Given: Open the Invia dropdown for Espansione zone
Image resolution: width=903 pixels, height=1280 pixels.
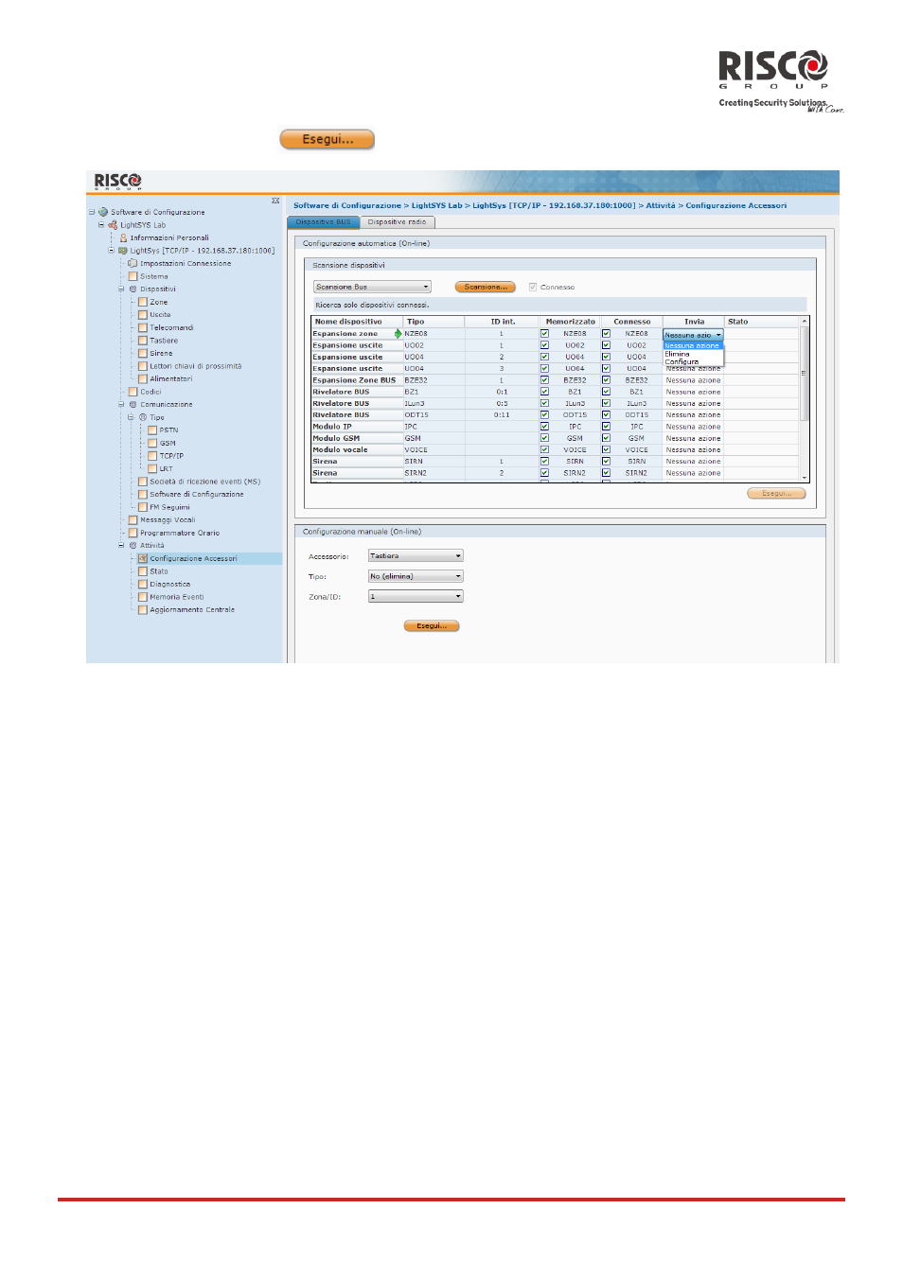Looking at the screenshot, I should 693,335.
